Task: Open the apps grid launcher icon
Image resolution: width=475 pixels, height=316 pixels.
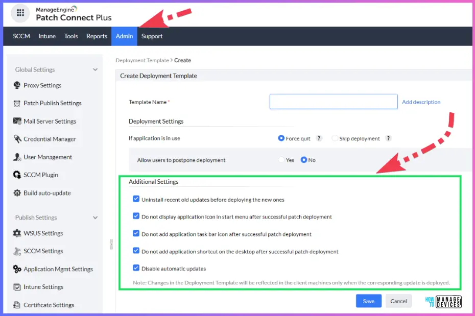Action: pyautogui.click(x=20, y=13)
